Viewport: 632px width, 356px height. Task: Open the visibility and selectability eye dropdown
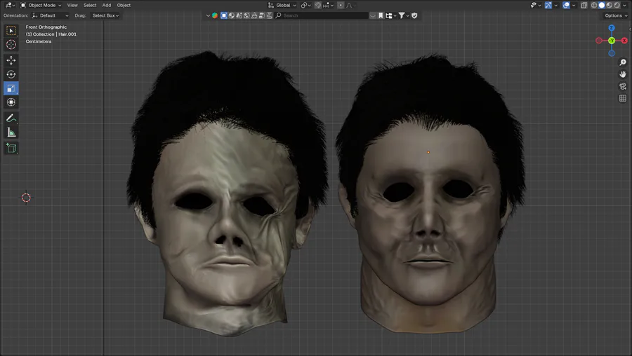tap(536, 5)
